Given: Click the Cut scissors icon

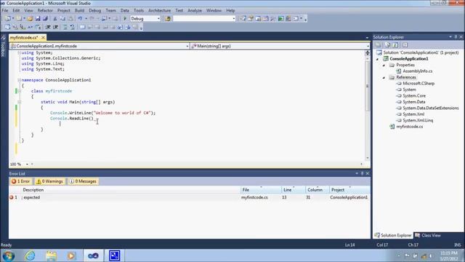Looking at the screenshot, I should coord(55,19).
